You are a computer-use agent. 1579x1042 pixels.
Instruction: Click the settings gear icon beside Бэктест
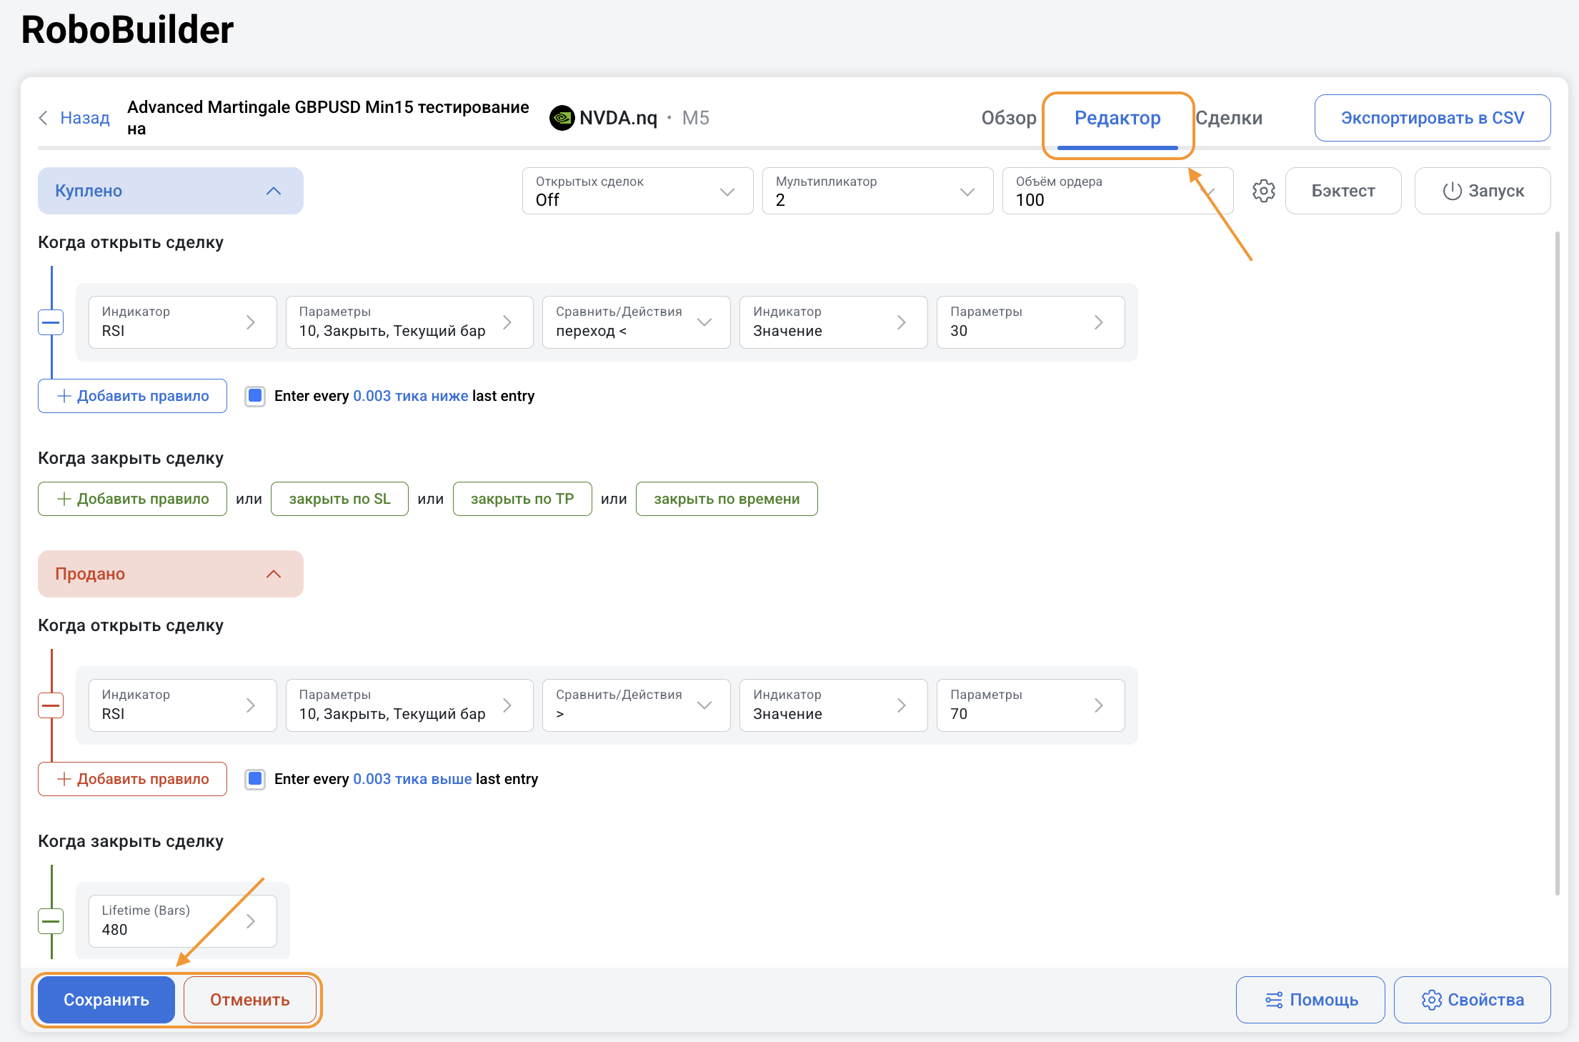coord(1263,191)
